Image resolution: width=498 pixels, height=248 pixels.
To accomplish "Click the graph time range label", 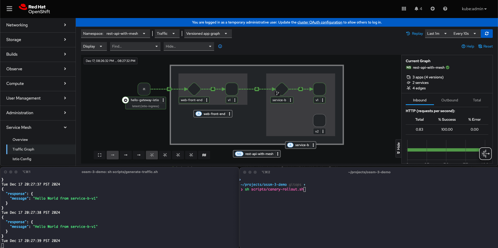I will point(110,61).
